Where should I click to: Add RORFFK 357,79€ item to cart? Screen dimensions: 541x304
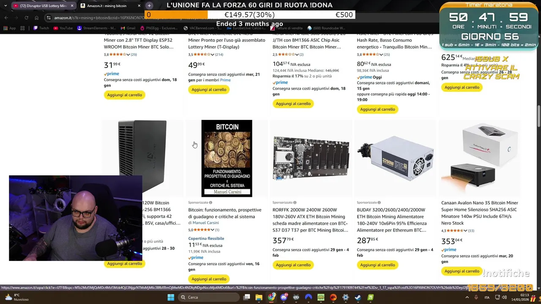tap(293, 265)
